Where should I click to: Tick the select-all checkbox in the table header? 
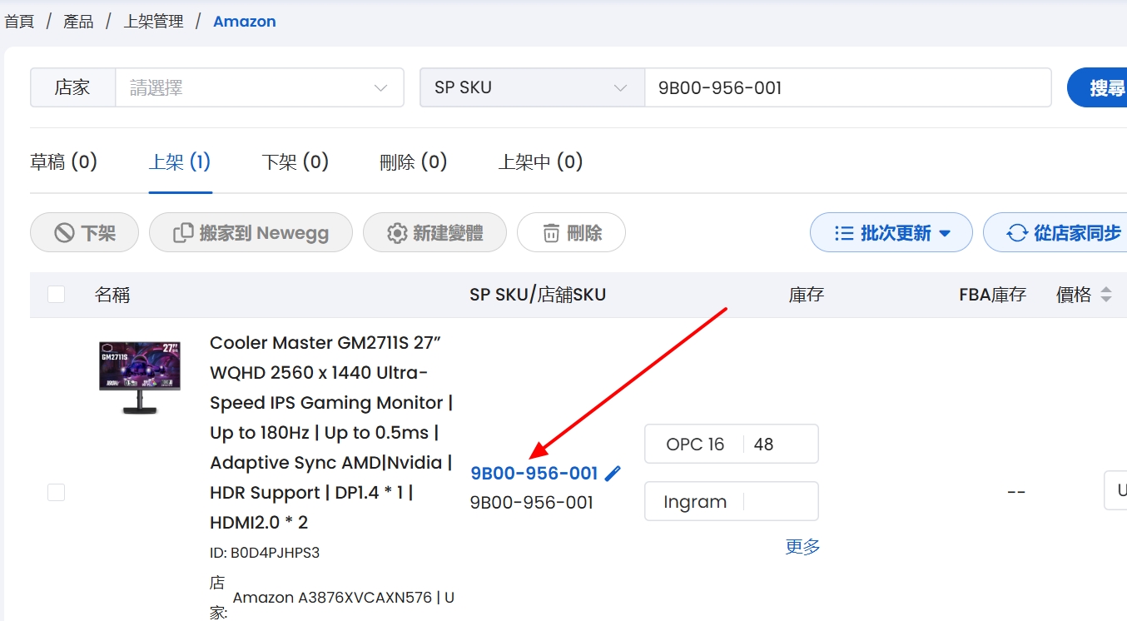(56, 294)
